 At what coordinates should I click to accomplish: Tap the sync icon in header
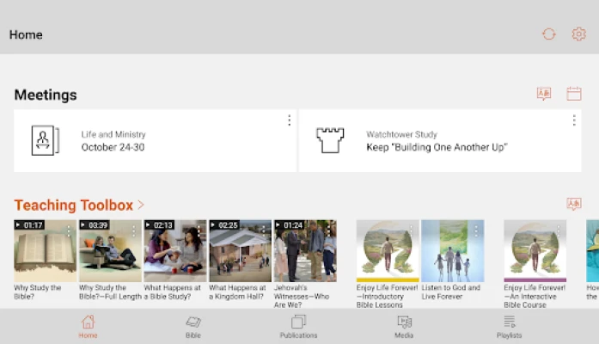click(x=549, y=34)
